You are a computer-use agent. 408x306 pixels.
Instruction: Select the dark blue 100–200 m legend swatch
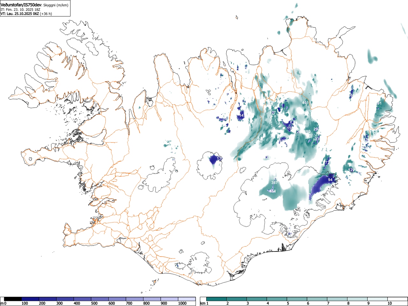click(x=30, y=299)
